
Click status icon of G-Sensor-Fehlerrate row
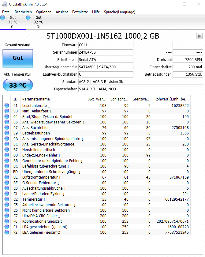coord(7,183)
